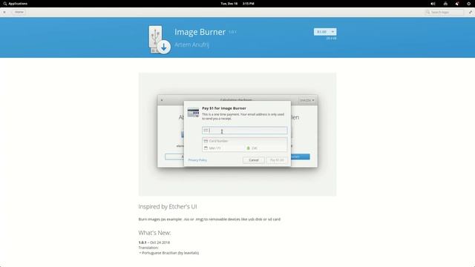The image size is (475, 267).
Task: Open the network indicator
Action: pyautogui.click(x=445, y=4)
